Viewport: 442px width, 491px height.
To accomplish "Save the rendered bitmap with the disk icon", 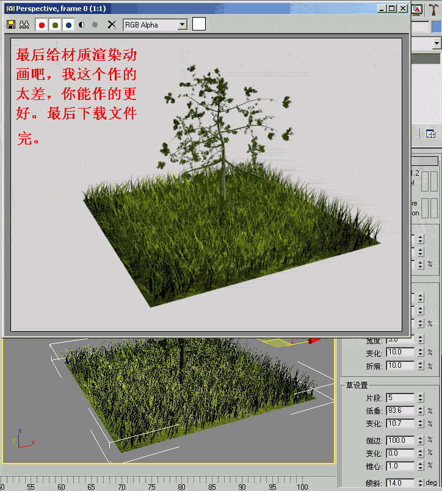I will coord(11,24).
